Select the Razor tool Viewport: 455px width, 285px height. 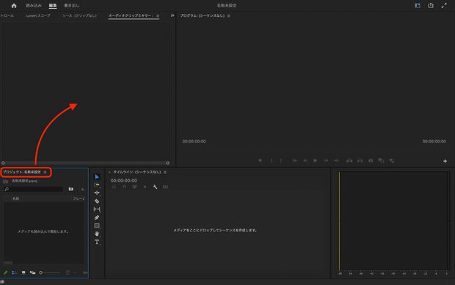point(97,201)
